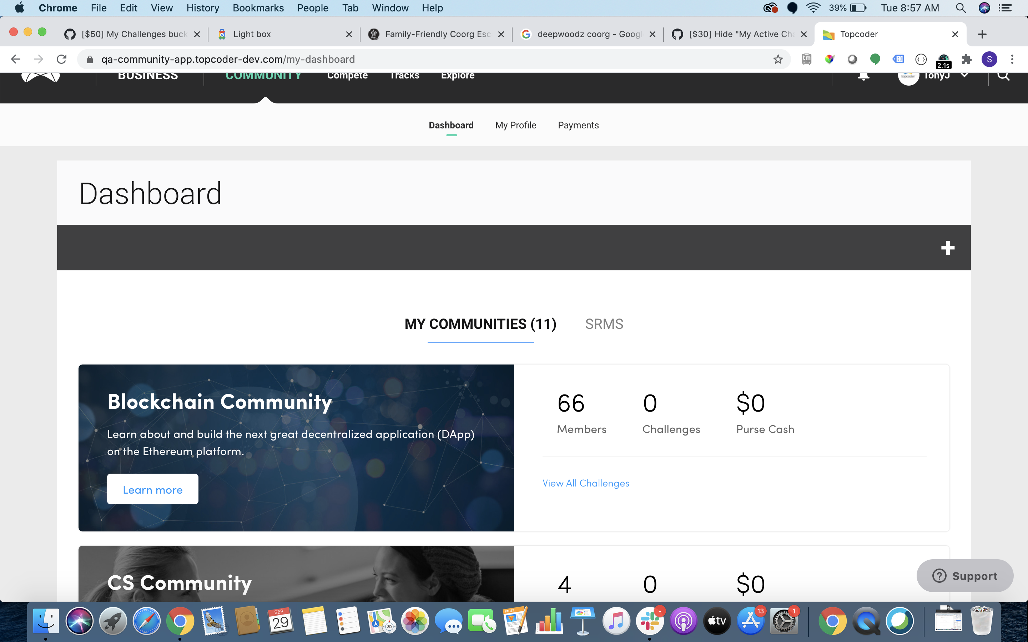View site info lock icon
Screen dimensions: 1028x642
coord(90,59)
